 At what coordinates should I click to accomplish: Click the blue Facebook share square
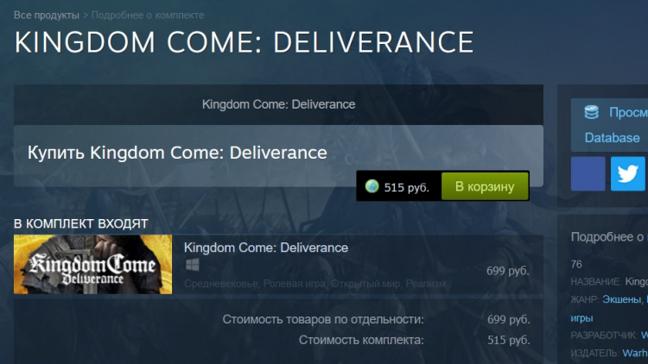(588, 173)
